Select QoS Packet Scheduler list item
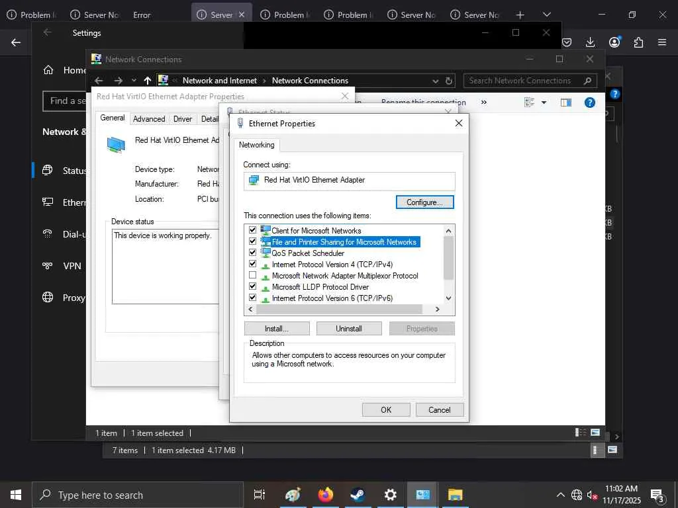The height and width of the screenshot is (508, 678). click(x=308, y=253)
